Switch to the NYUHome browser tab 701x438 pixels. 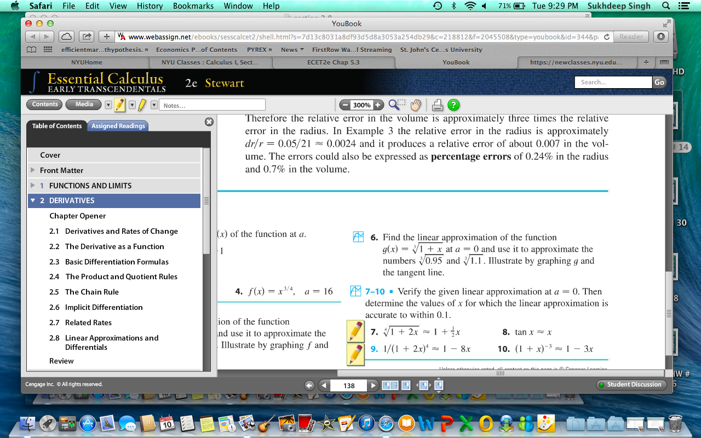(x=87, y=62)
